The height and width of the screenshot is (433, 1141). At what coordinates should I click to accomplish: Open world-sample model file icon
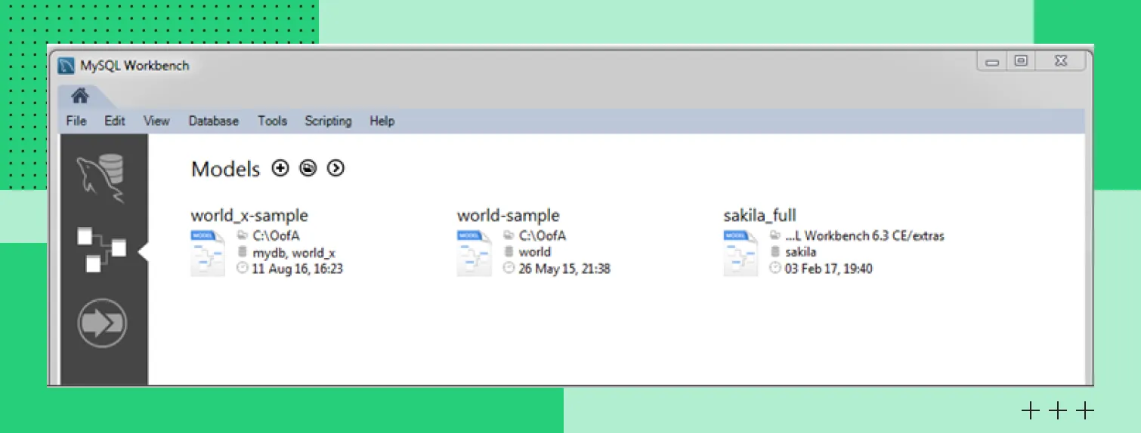474,253
